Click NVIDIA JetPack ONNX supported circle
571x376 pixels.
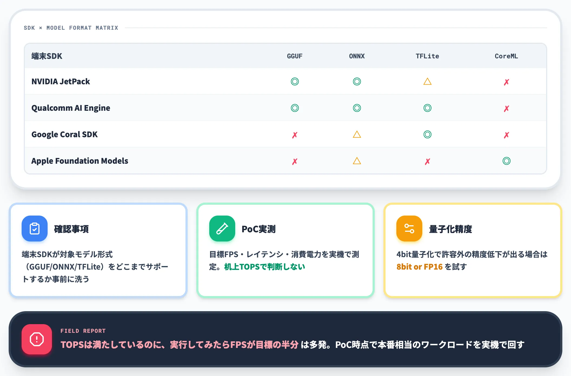coord(357,81)
